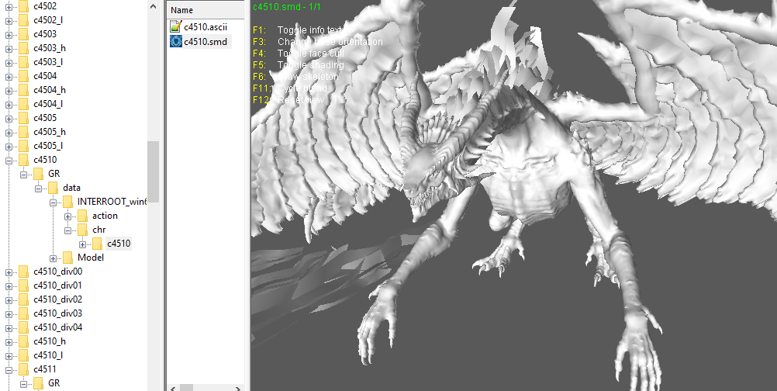Click the F6 Draw skeleton line
Screen dimensions: 777x391
point(296,76)
